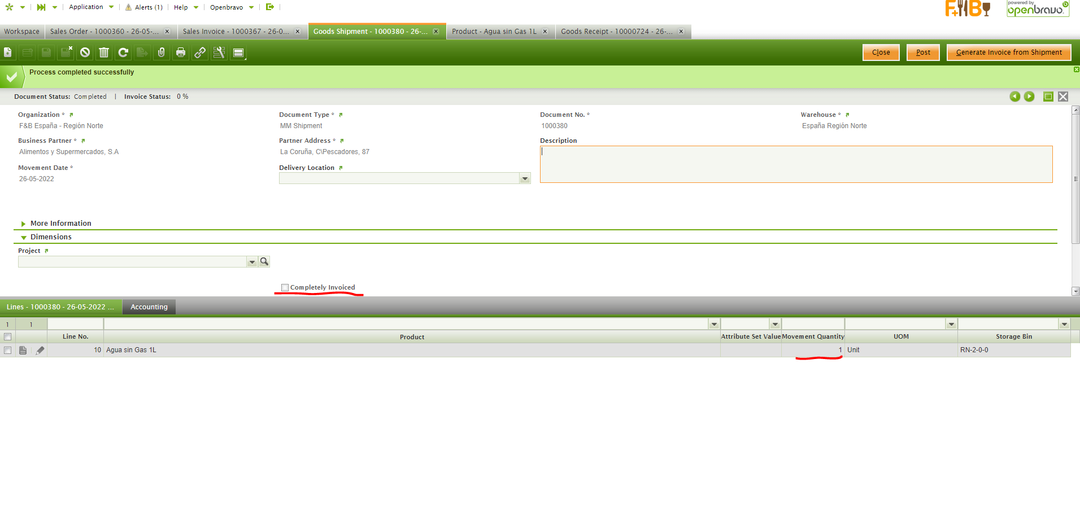This screenshot has height=512, width=1080.
Task: Open the Storage Bin filter dropdown
Action: [x=1064, y=324]
